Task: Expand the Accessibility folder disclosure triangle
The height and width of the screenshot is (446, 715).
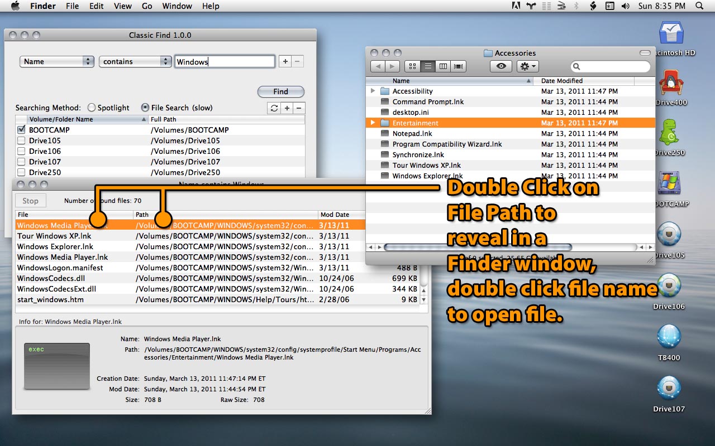Action: coord(373,91)
